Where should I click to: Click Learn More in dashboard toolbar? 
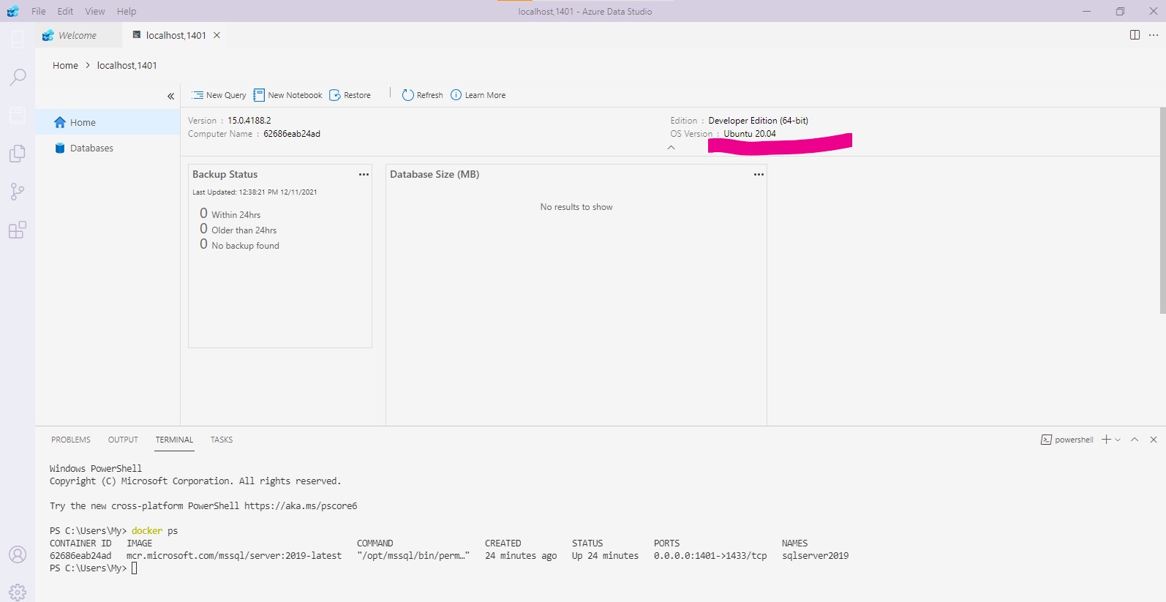(478, 95)
